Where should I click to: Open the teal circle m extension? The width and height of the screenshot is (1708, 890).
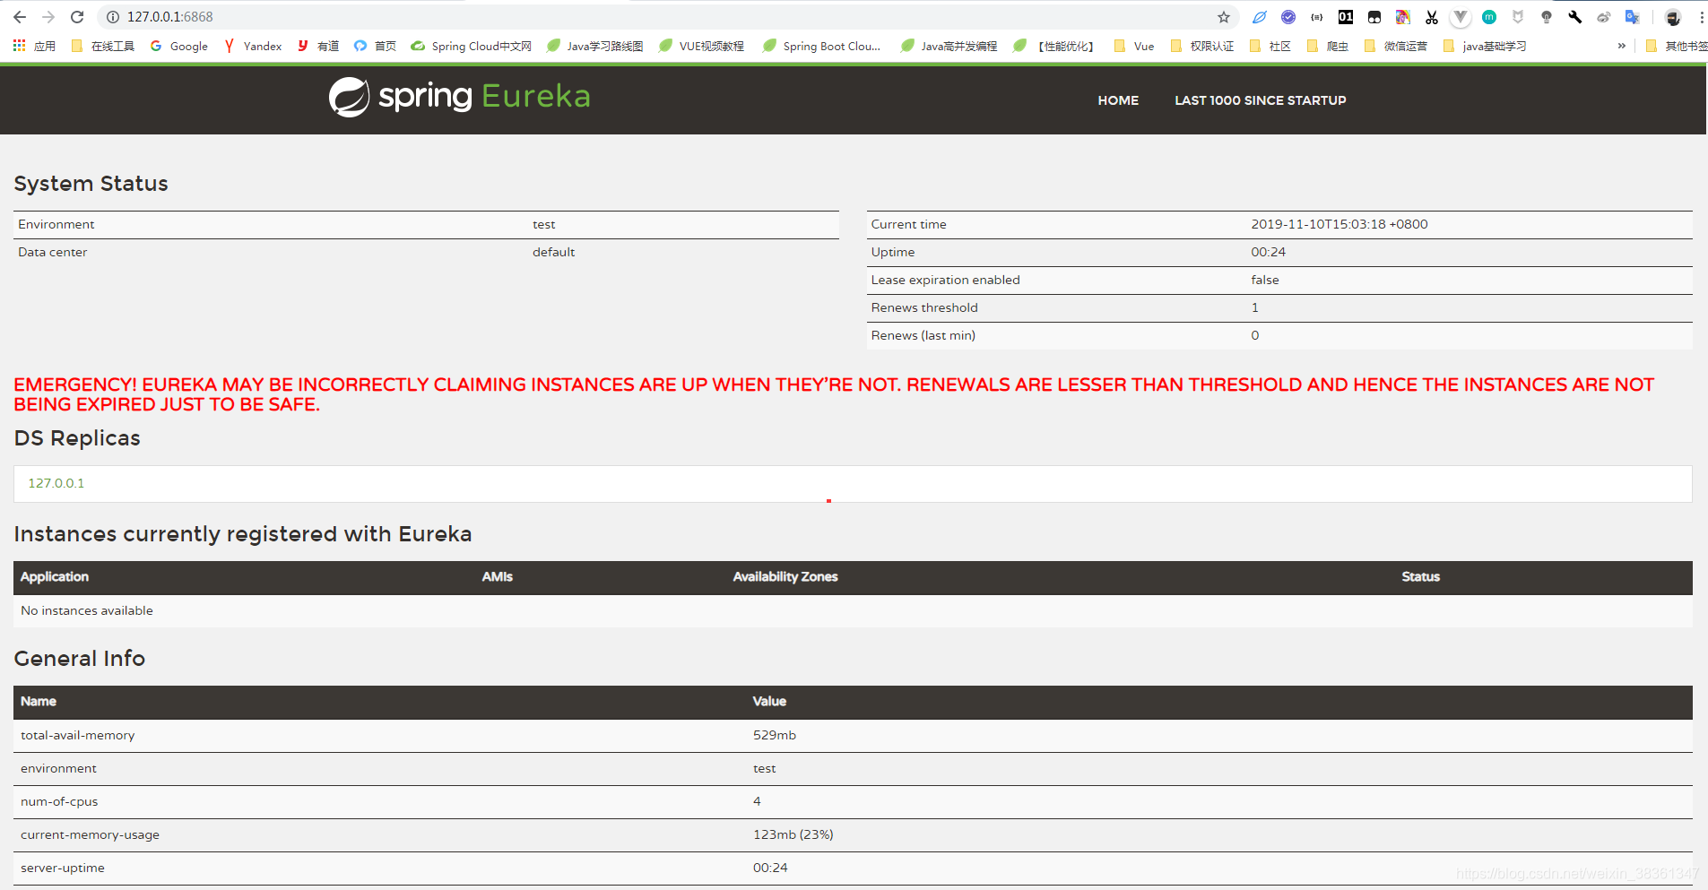(1489, 17)
